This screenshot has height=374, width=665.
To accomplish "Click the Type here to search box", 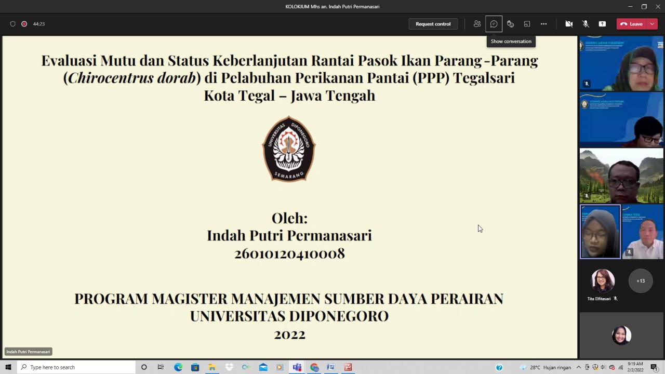I will (x=76, y=367).
